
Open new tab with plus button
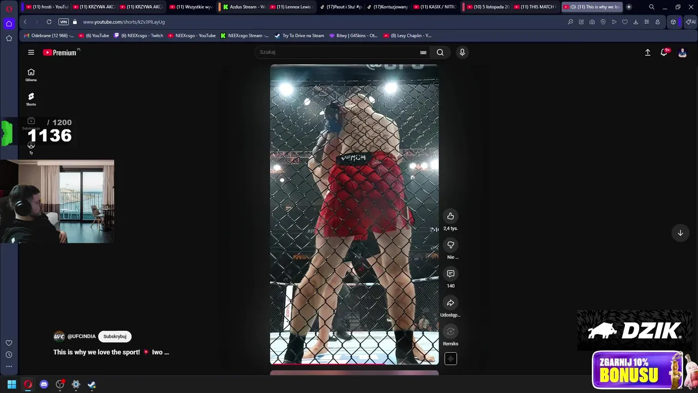coord(629,7)
